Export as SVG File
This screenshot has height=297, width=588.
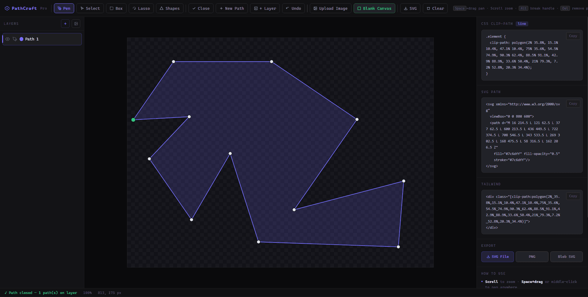tap(498, 257)
